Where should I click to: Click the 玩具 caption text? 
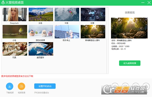pyautogui.click(x=14, y=57)
